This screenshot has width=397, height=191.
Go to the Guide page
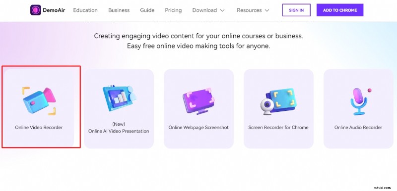[147, 10]
